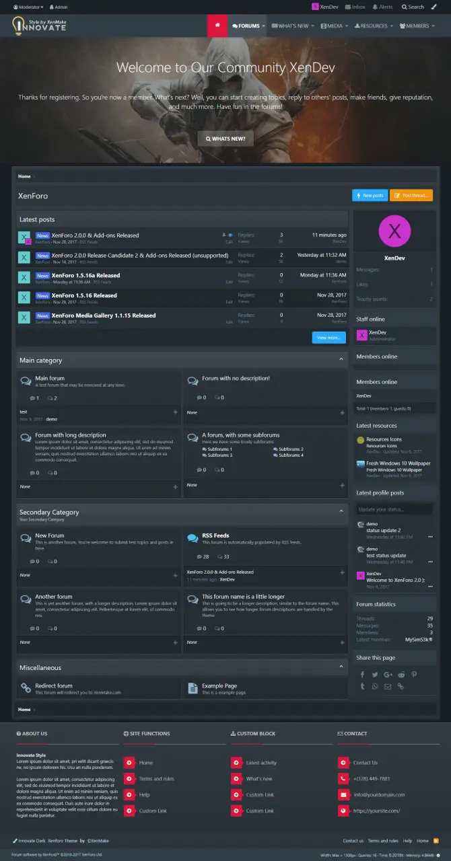Share page via email icon
This screenshot has width=451, height=861.
(388, 687)
